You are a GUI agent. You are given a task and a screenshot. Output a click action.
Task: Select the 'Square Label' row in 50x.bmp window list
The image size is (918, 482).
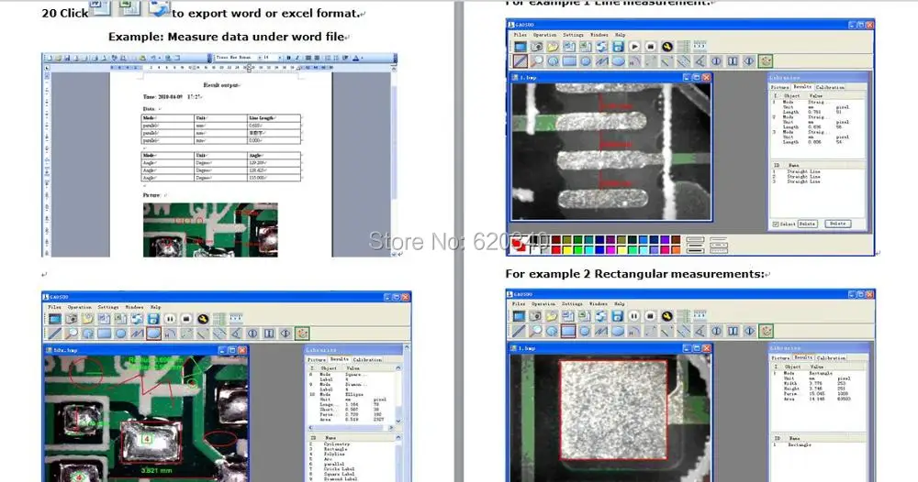(339, 474)
